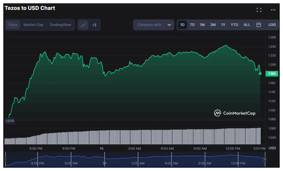Show ALL time price history
The image size is (283, 171).
point(247,25)
